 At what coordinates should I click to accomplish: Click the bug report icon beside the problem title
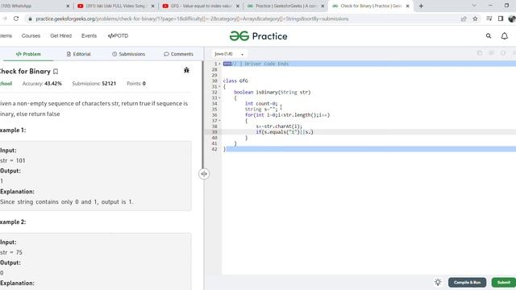pos(186,70)
